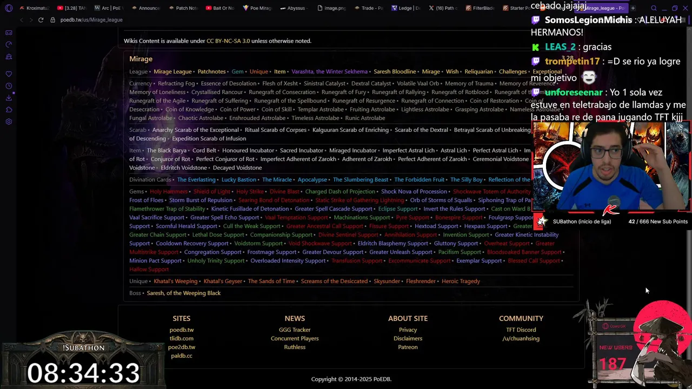Open Varashta, the Winter Sekhema link
This screenshot has height=389, width=692.
330,72
